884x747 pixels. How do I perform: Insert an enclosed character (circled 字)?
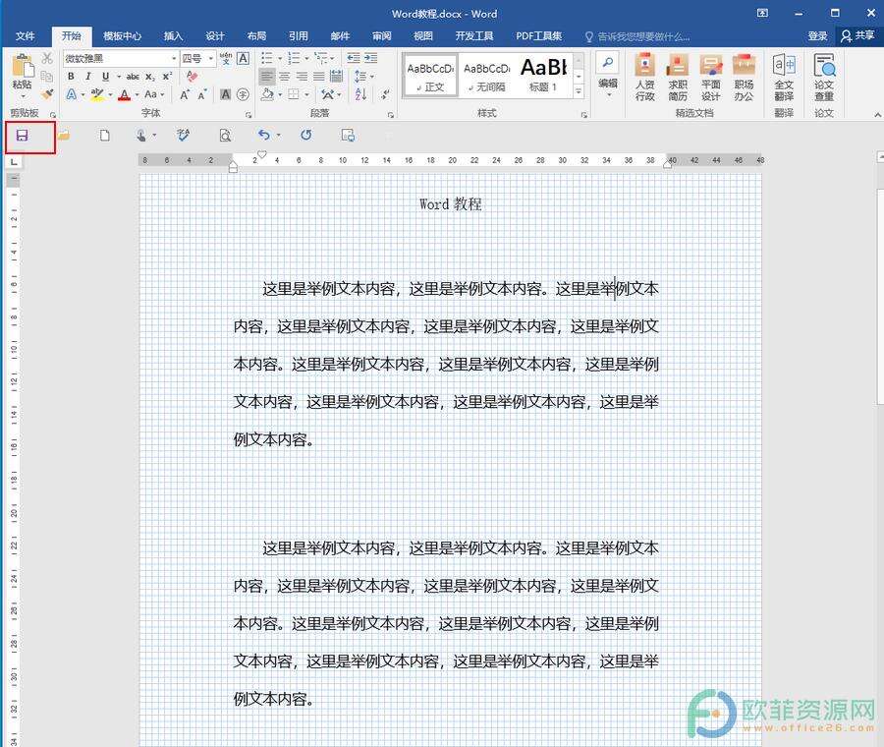click(x=243, y=94)
